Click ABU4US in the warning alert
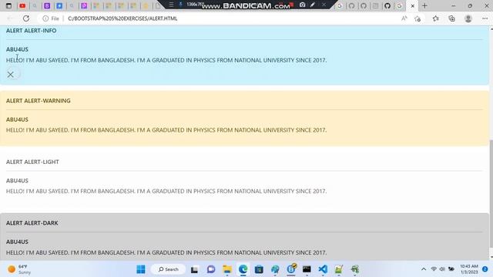Viewport: 493px width, 277px height. click(x=17, y=120)
